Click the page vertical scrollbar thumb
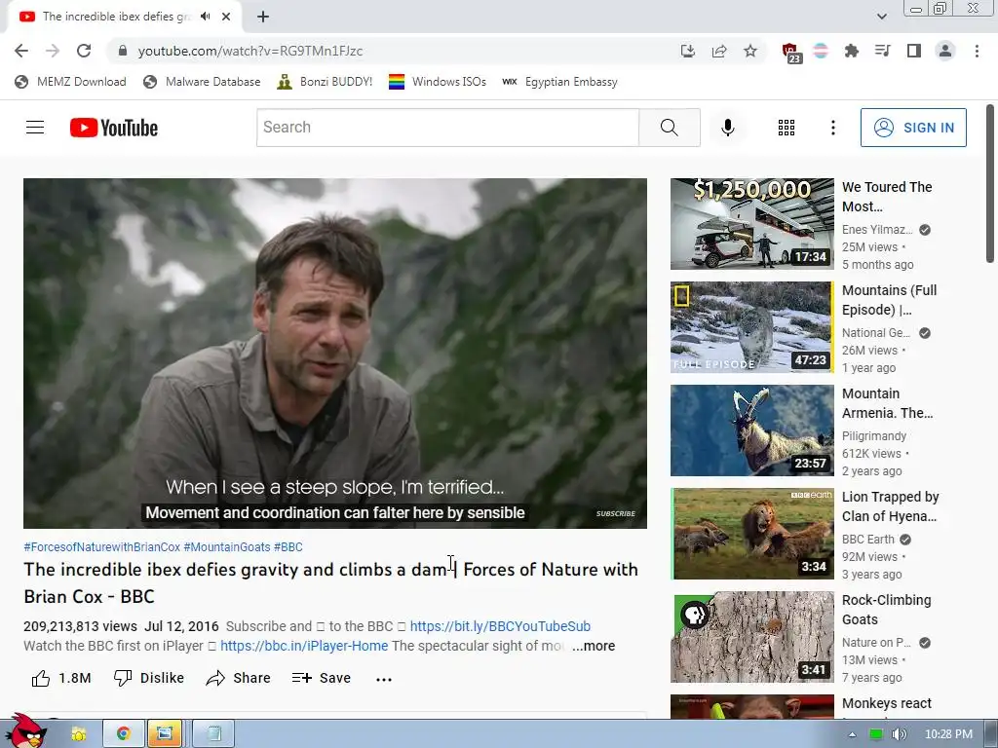This screenshot has height=748, width=998. pyautogui.click(x=990, y=183)
